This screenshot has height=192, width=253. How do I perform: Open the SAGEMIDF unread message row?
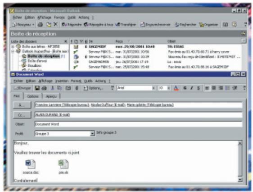tap(156, 47)
